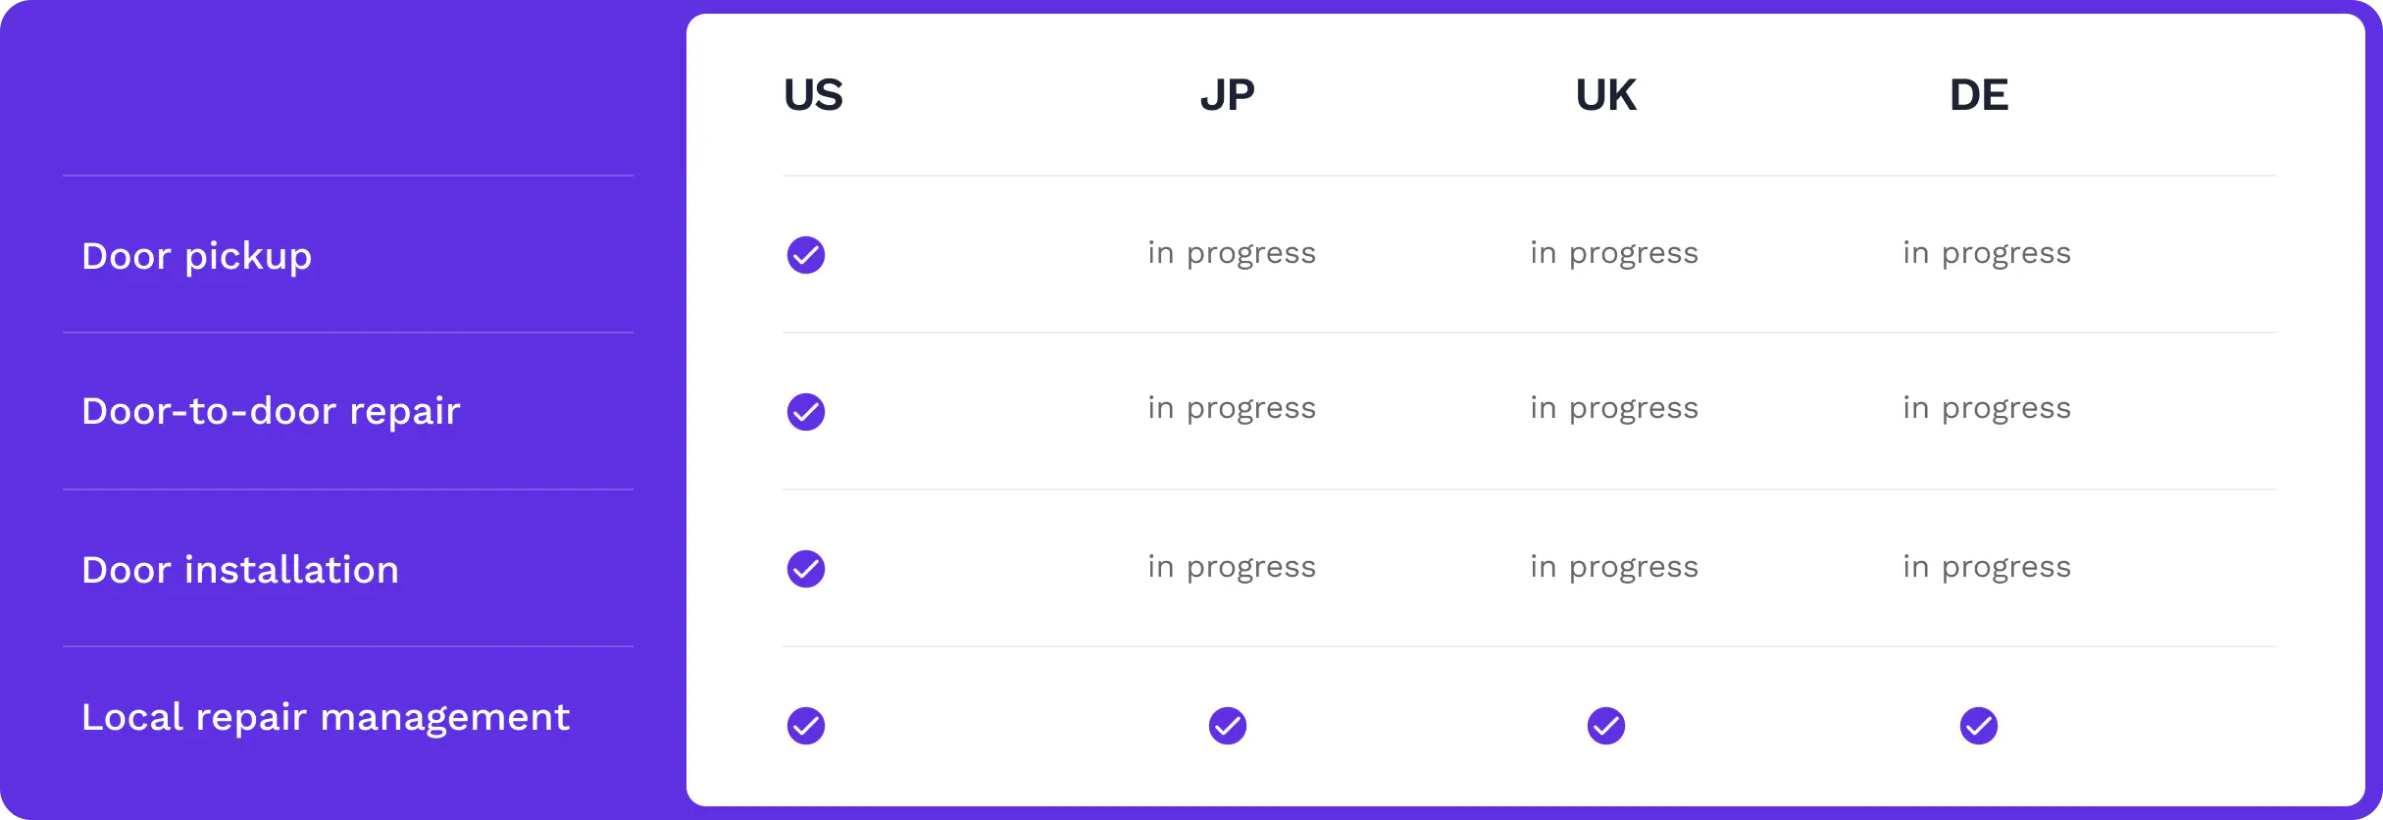
Task: Click the DE Local repair management checkmark
Action: coord(1979,726)
